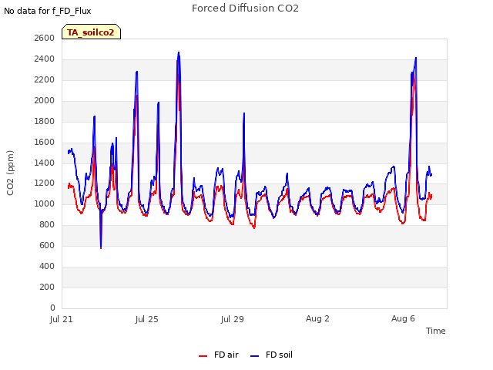Click the sharp downward dip near 600 ppm

point(101,248)
